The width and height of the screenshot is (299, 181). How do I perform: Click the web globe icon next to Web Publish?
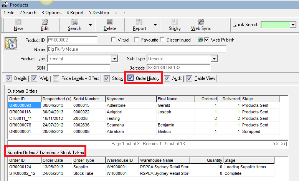coord(200,40)
